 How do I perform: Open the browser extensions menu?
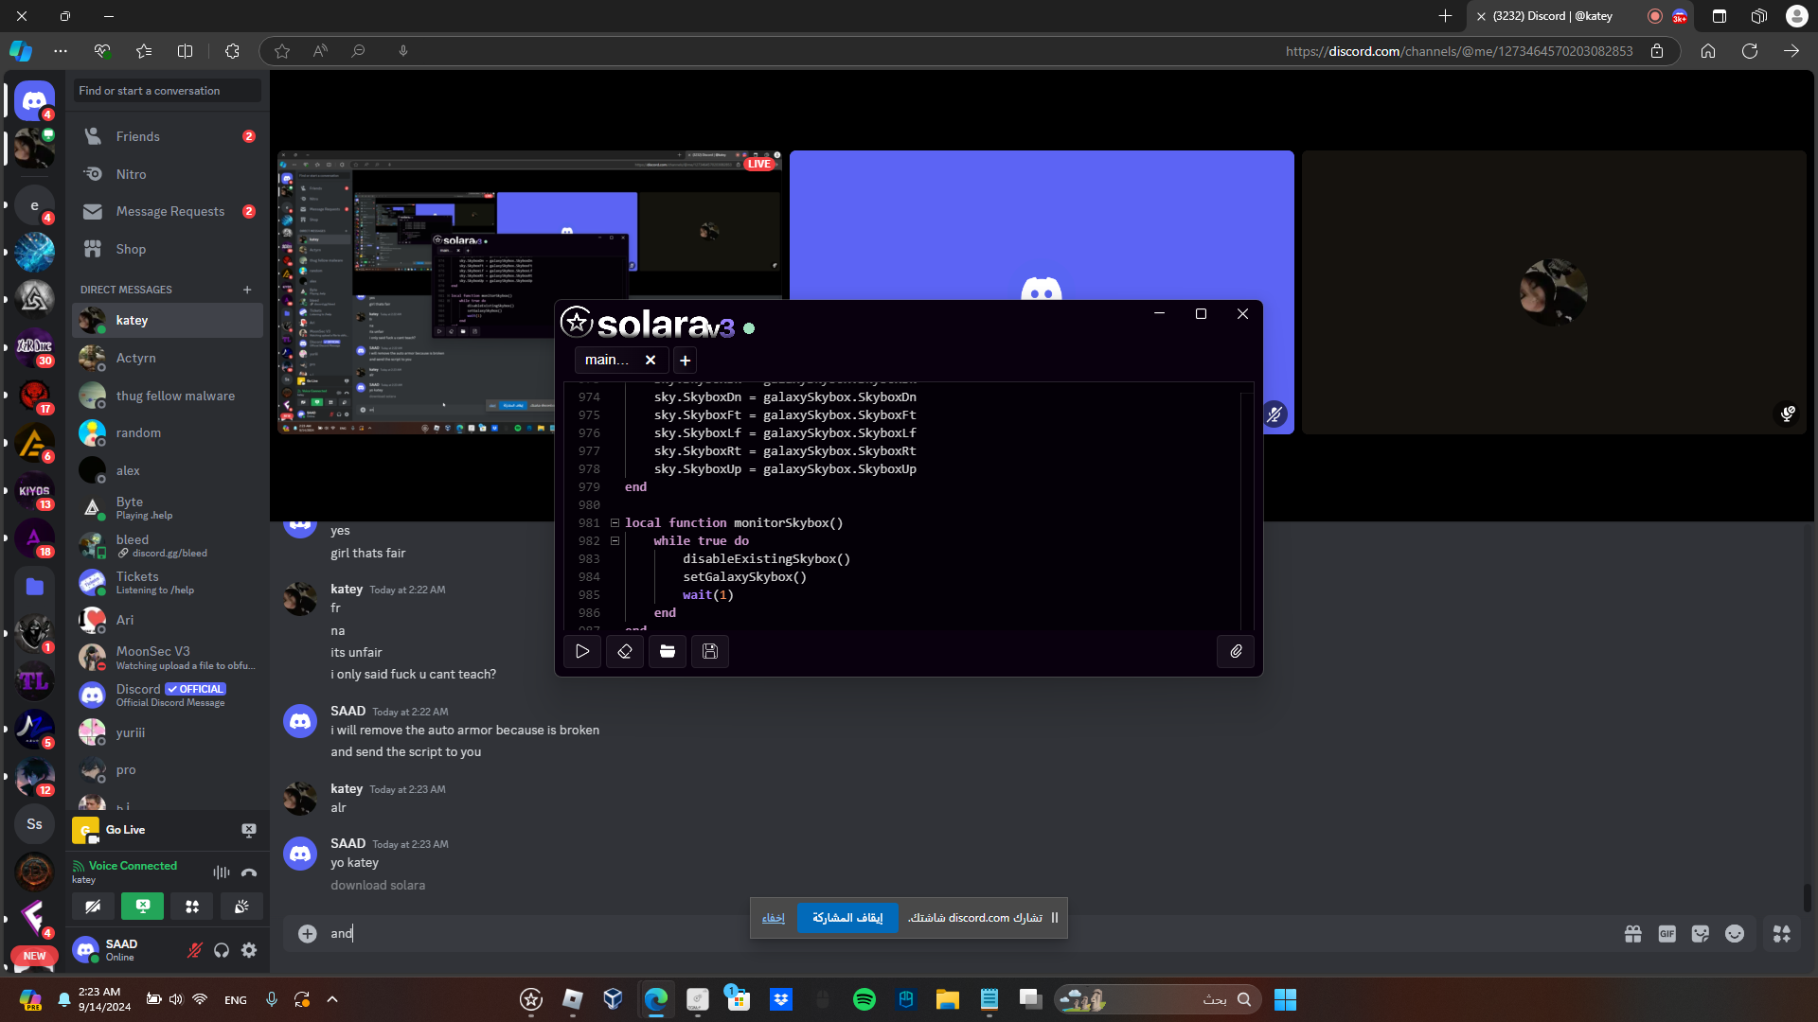232,51
